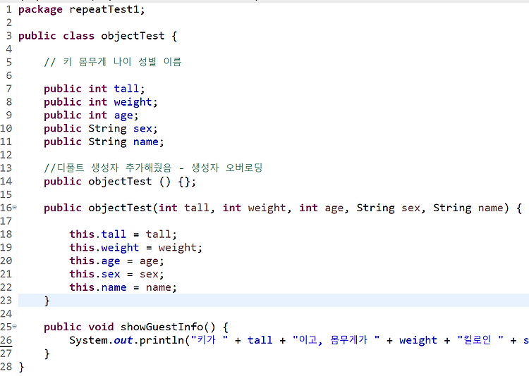Screen dimensions: 529x376
Task: Click line number 1 in the gutter
Action: point(8,10)
